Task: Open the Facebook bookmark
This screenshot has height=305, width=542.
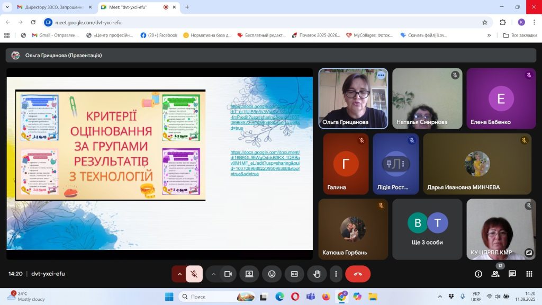Action: [159, 35]
